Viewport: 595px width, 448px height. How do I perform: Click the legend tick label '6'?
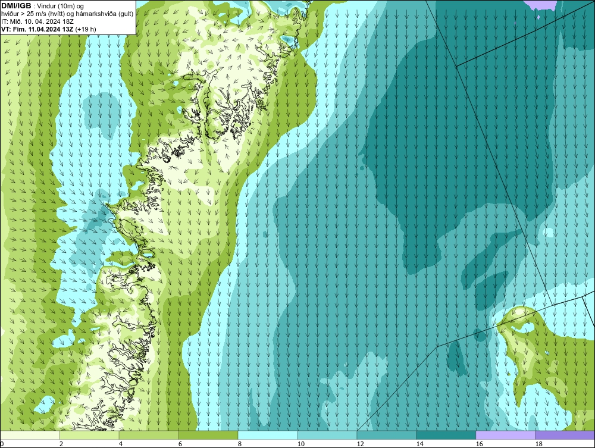(x=180, y=444)
